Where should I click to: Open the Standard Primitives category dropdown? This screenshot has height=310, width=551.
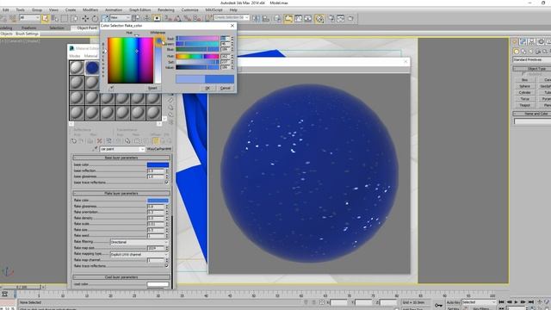532,59
